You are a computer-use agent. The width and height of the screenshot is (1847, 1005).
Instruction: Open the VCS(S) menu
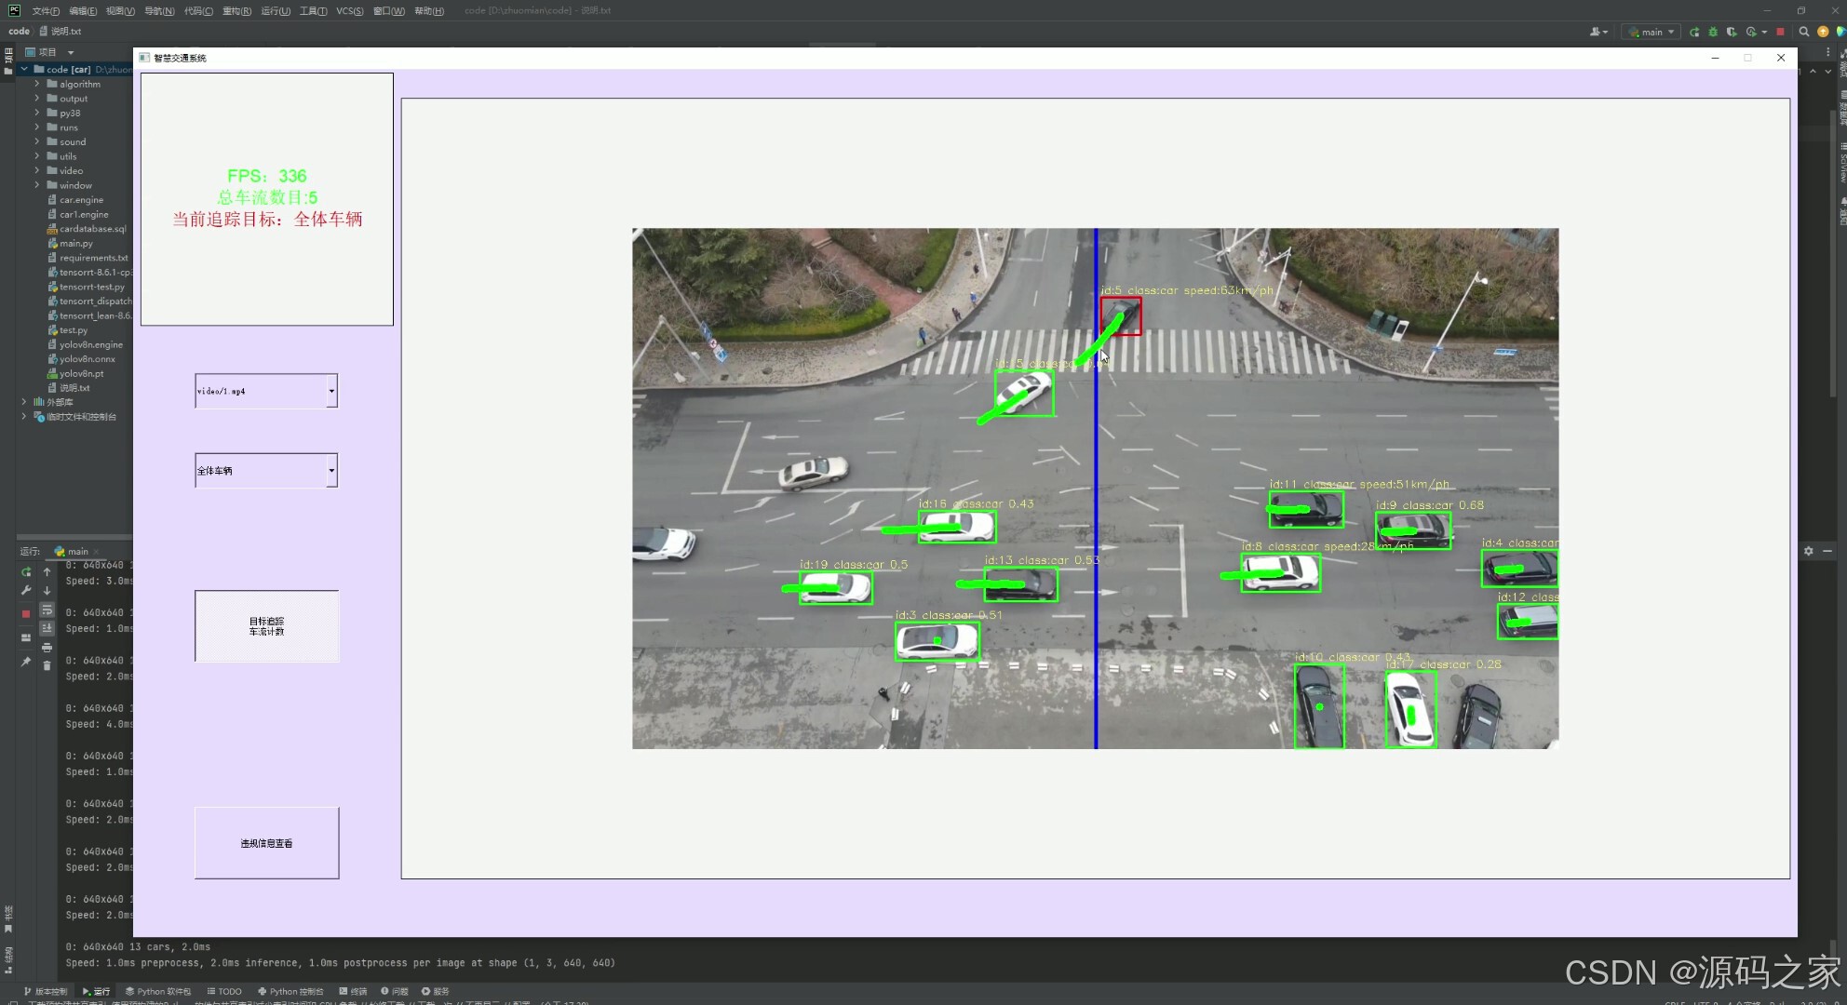tap(350, 11)
